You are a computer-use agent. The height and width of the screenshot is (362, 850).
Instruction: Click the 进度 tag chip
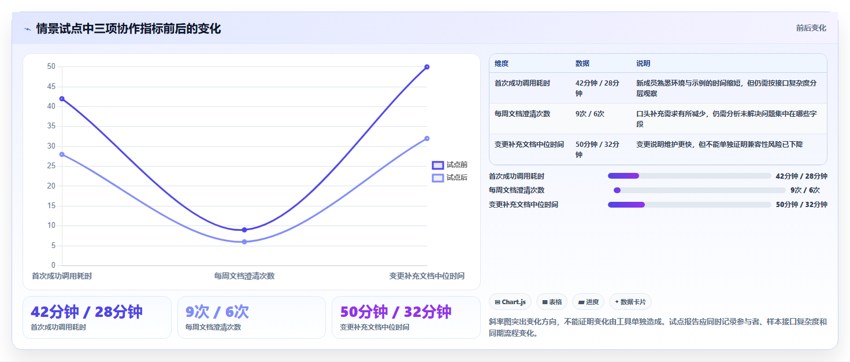(588, 302)
